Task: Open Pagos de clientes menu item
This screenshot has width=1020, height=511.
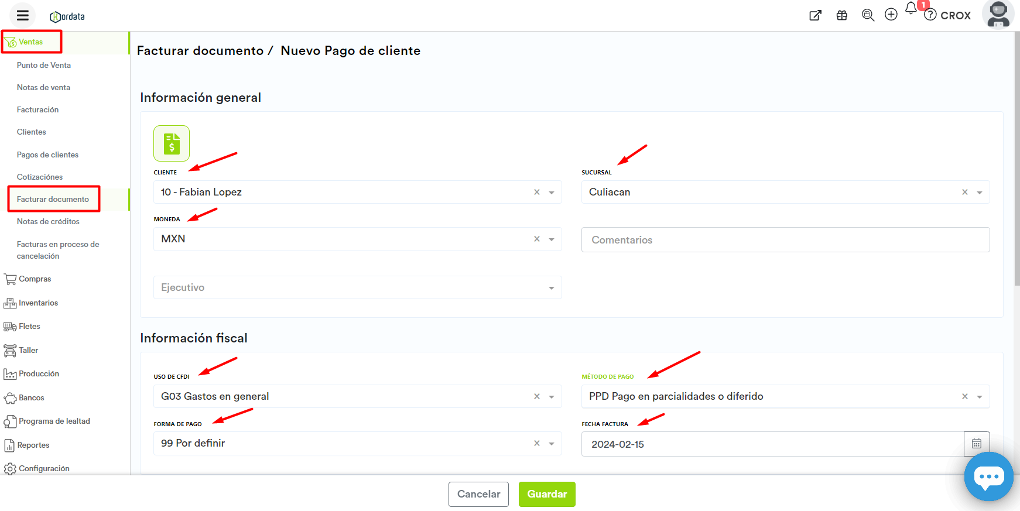Action: [x=47, y=155]
